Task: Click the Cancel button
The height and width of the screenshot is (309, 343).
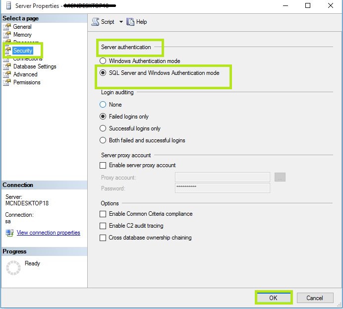Action: tap(315, 298)
